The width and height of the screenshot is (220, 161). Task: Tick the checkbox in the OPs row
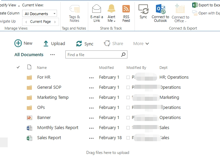(x=128, y=108)
